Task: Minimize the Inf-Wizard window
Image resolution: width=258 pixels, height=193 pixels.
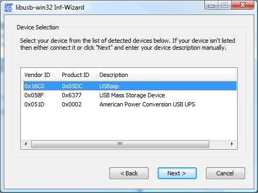Action: tap(211, 5)
